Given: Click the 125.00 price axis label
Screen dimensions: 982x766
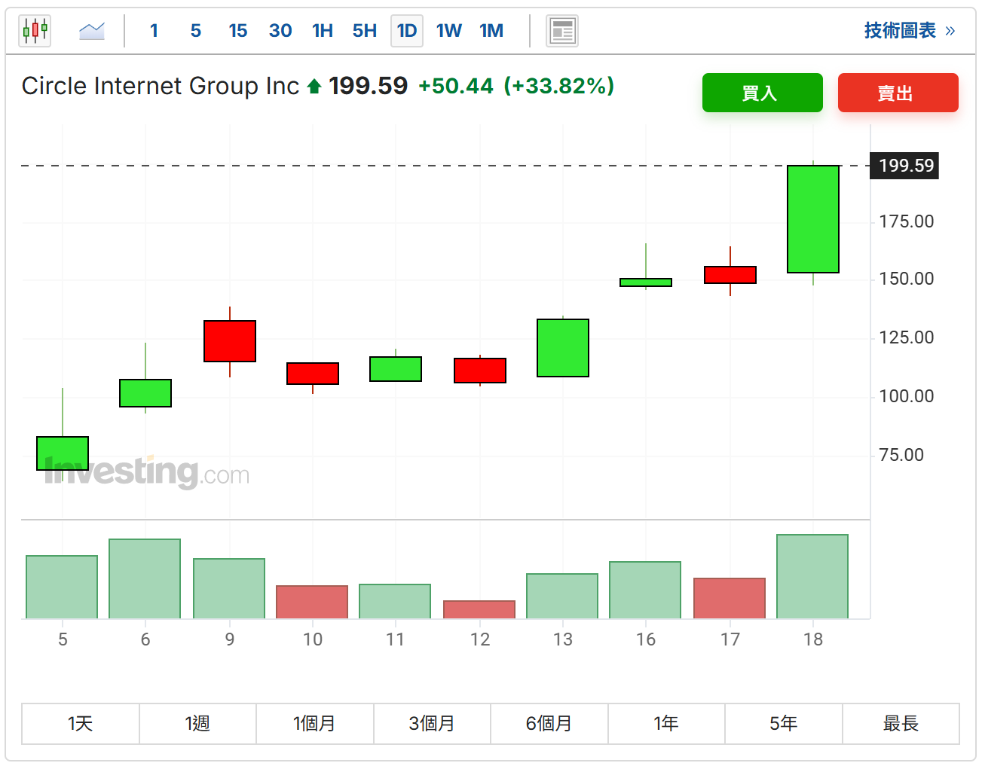Looking at the screenshot, I should 906,337.
